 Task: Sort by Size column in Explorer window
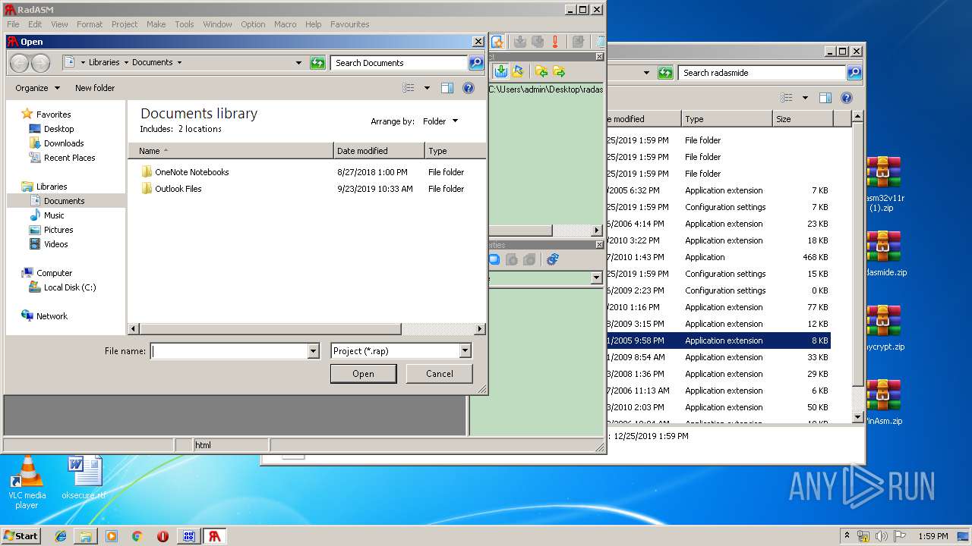[x=803, y=119]
